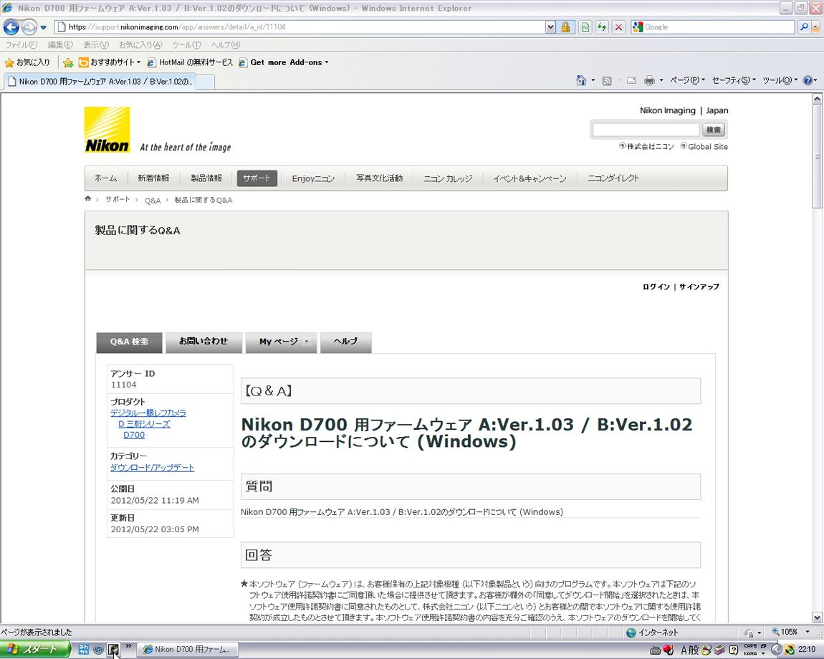
Task: Click the taskbar clock showing 22:10
Action: [807, 650]
